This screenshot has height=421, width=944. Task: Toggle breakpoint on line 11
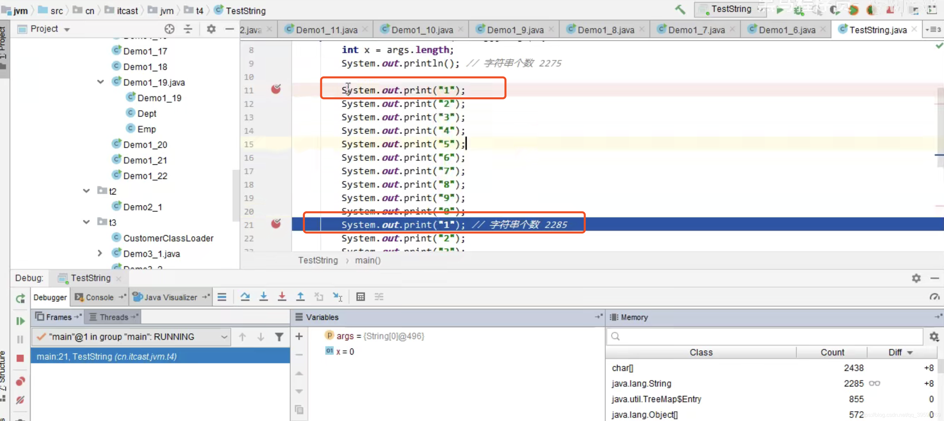pyautogui.click(x=275, y=89)
